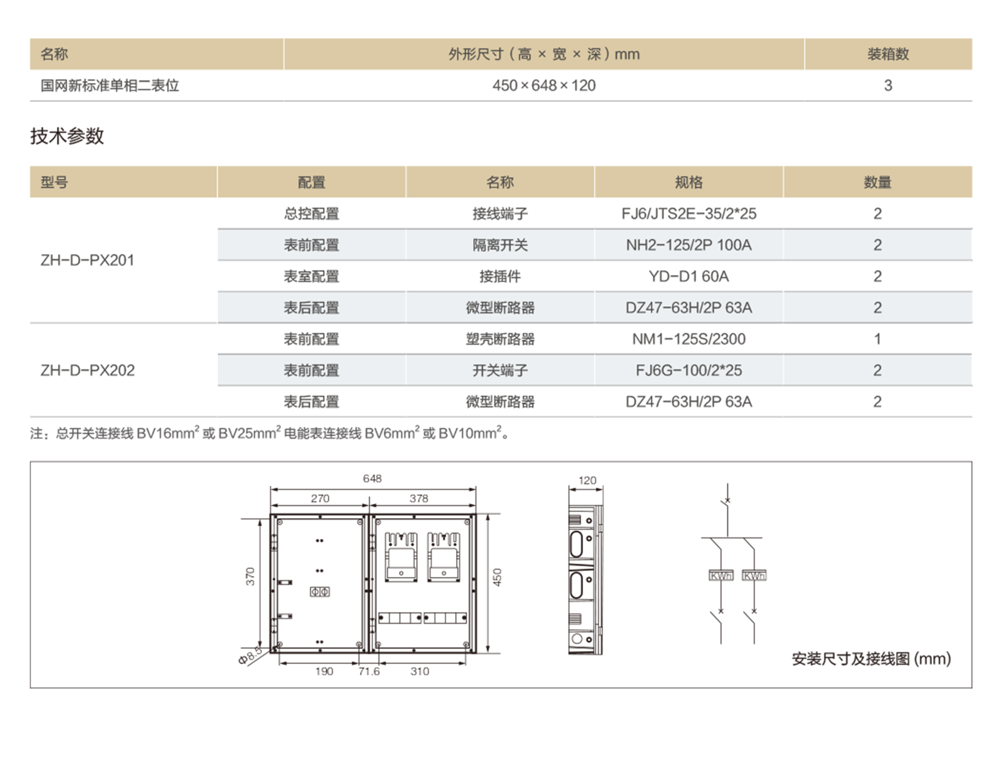This screenshot has width=1002, height=758.
Task: Click the 190 bottom dimension label
Action: point(324,671)
